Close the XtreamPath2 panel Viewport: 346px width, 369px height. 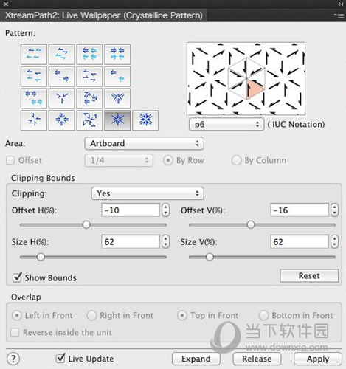click(6, 4)
